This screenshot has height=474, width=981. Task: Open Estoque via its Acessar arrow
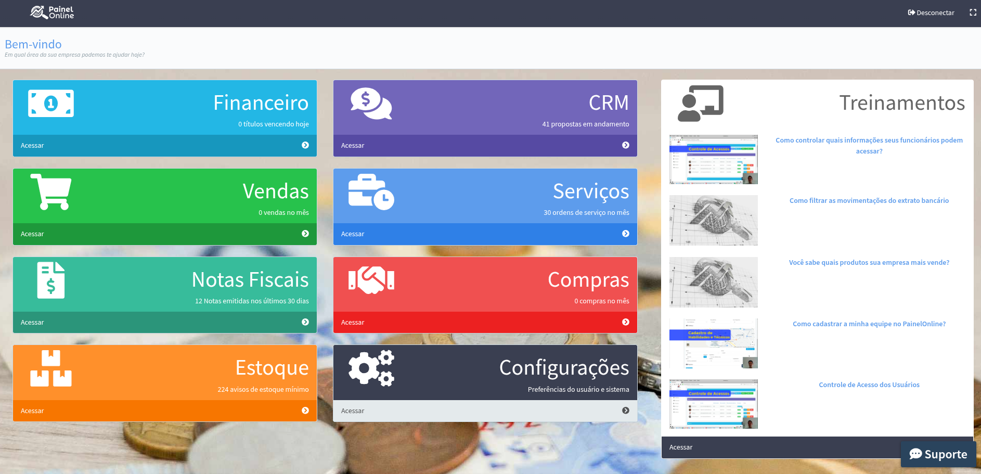(305, 411)
